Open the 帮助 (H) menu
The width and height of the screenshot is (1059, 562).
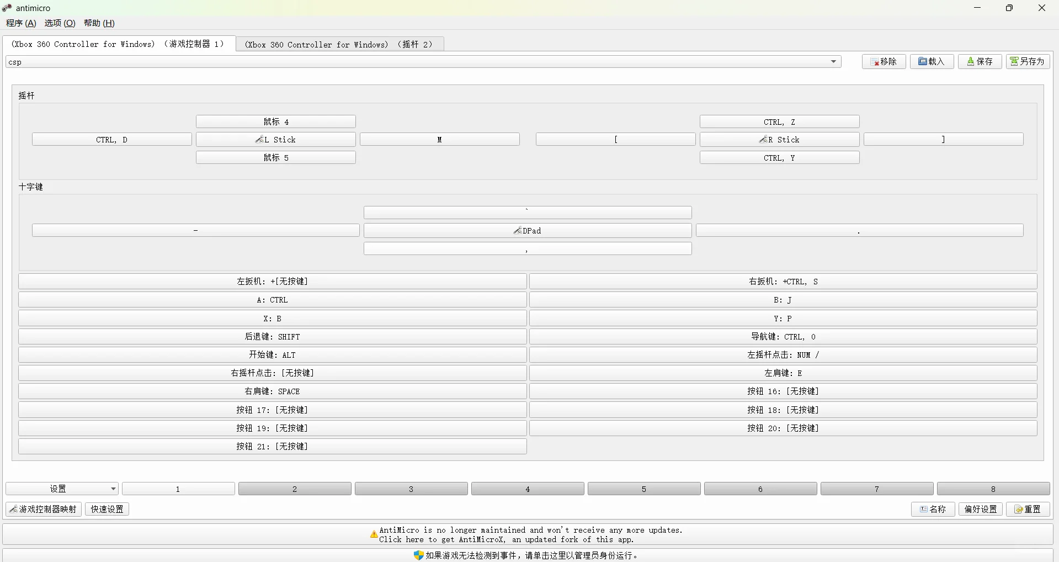(x=99, y=23)
